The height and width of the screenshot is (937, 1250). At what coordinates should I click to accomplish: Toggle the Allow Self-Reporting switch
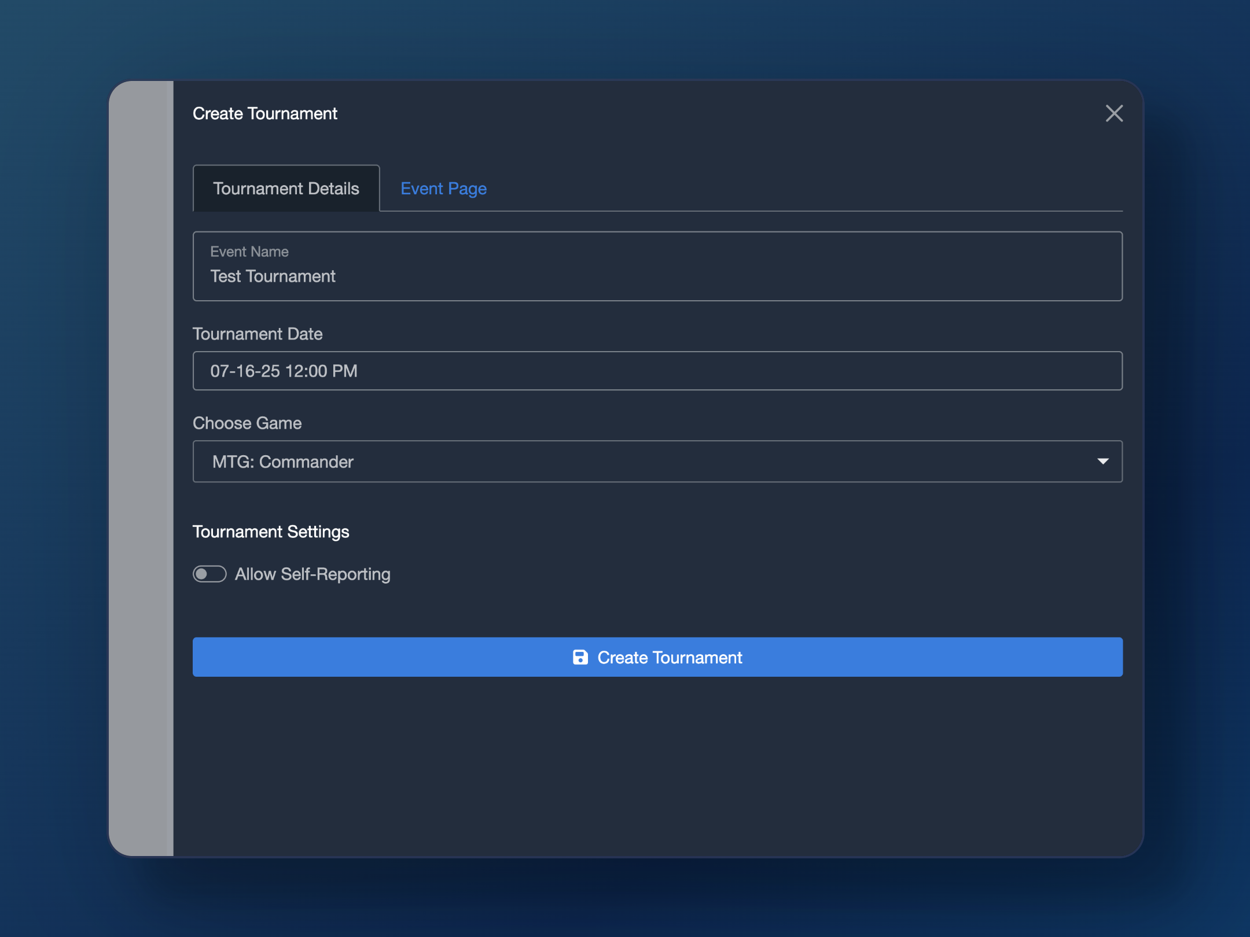coord(209,574)
